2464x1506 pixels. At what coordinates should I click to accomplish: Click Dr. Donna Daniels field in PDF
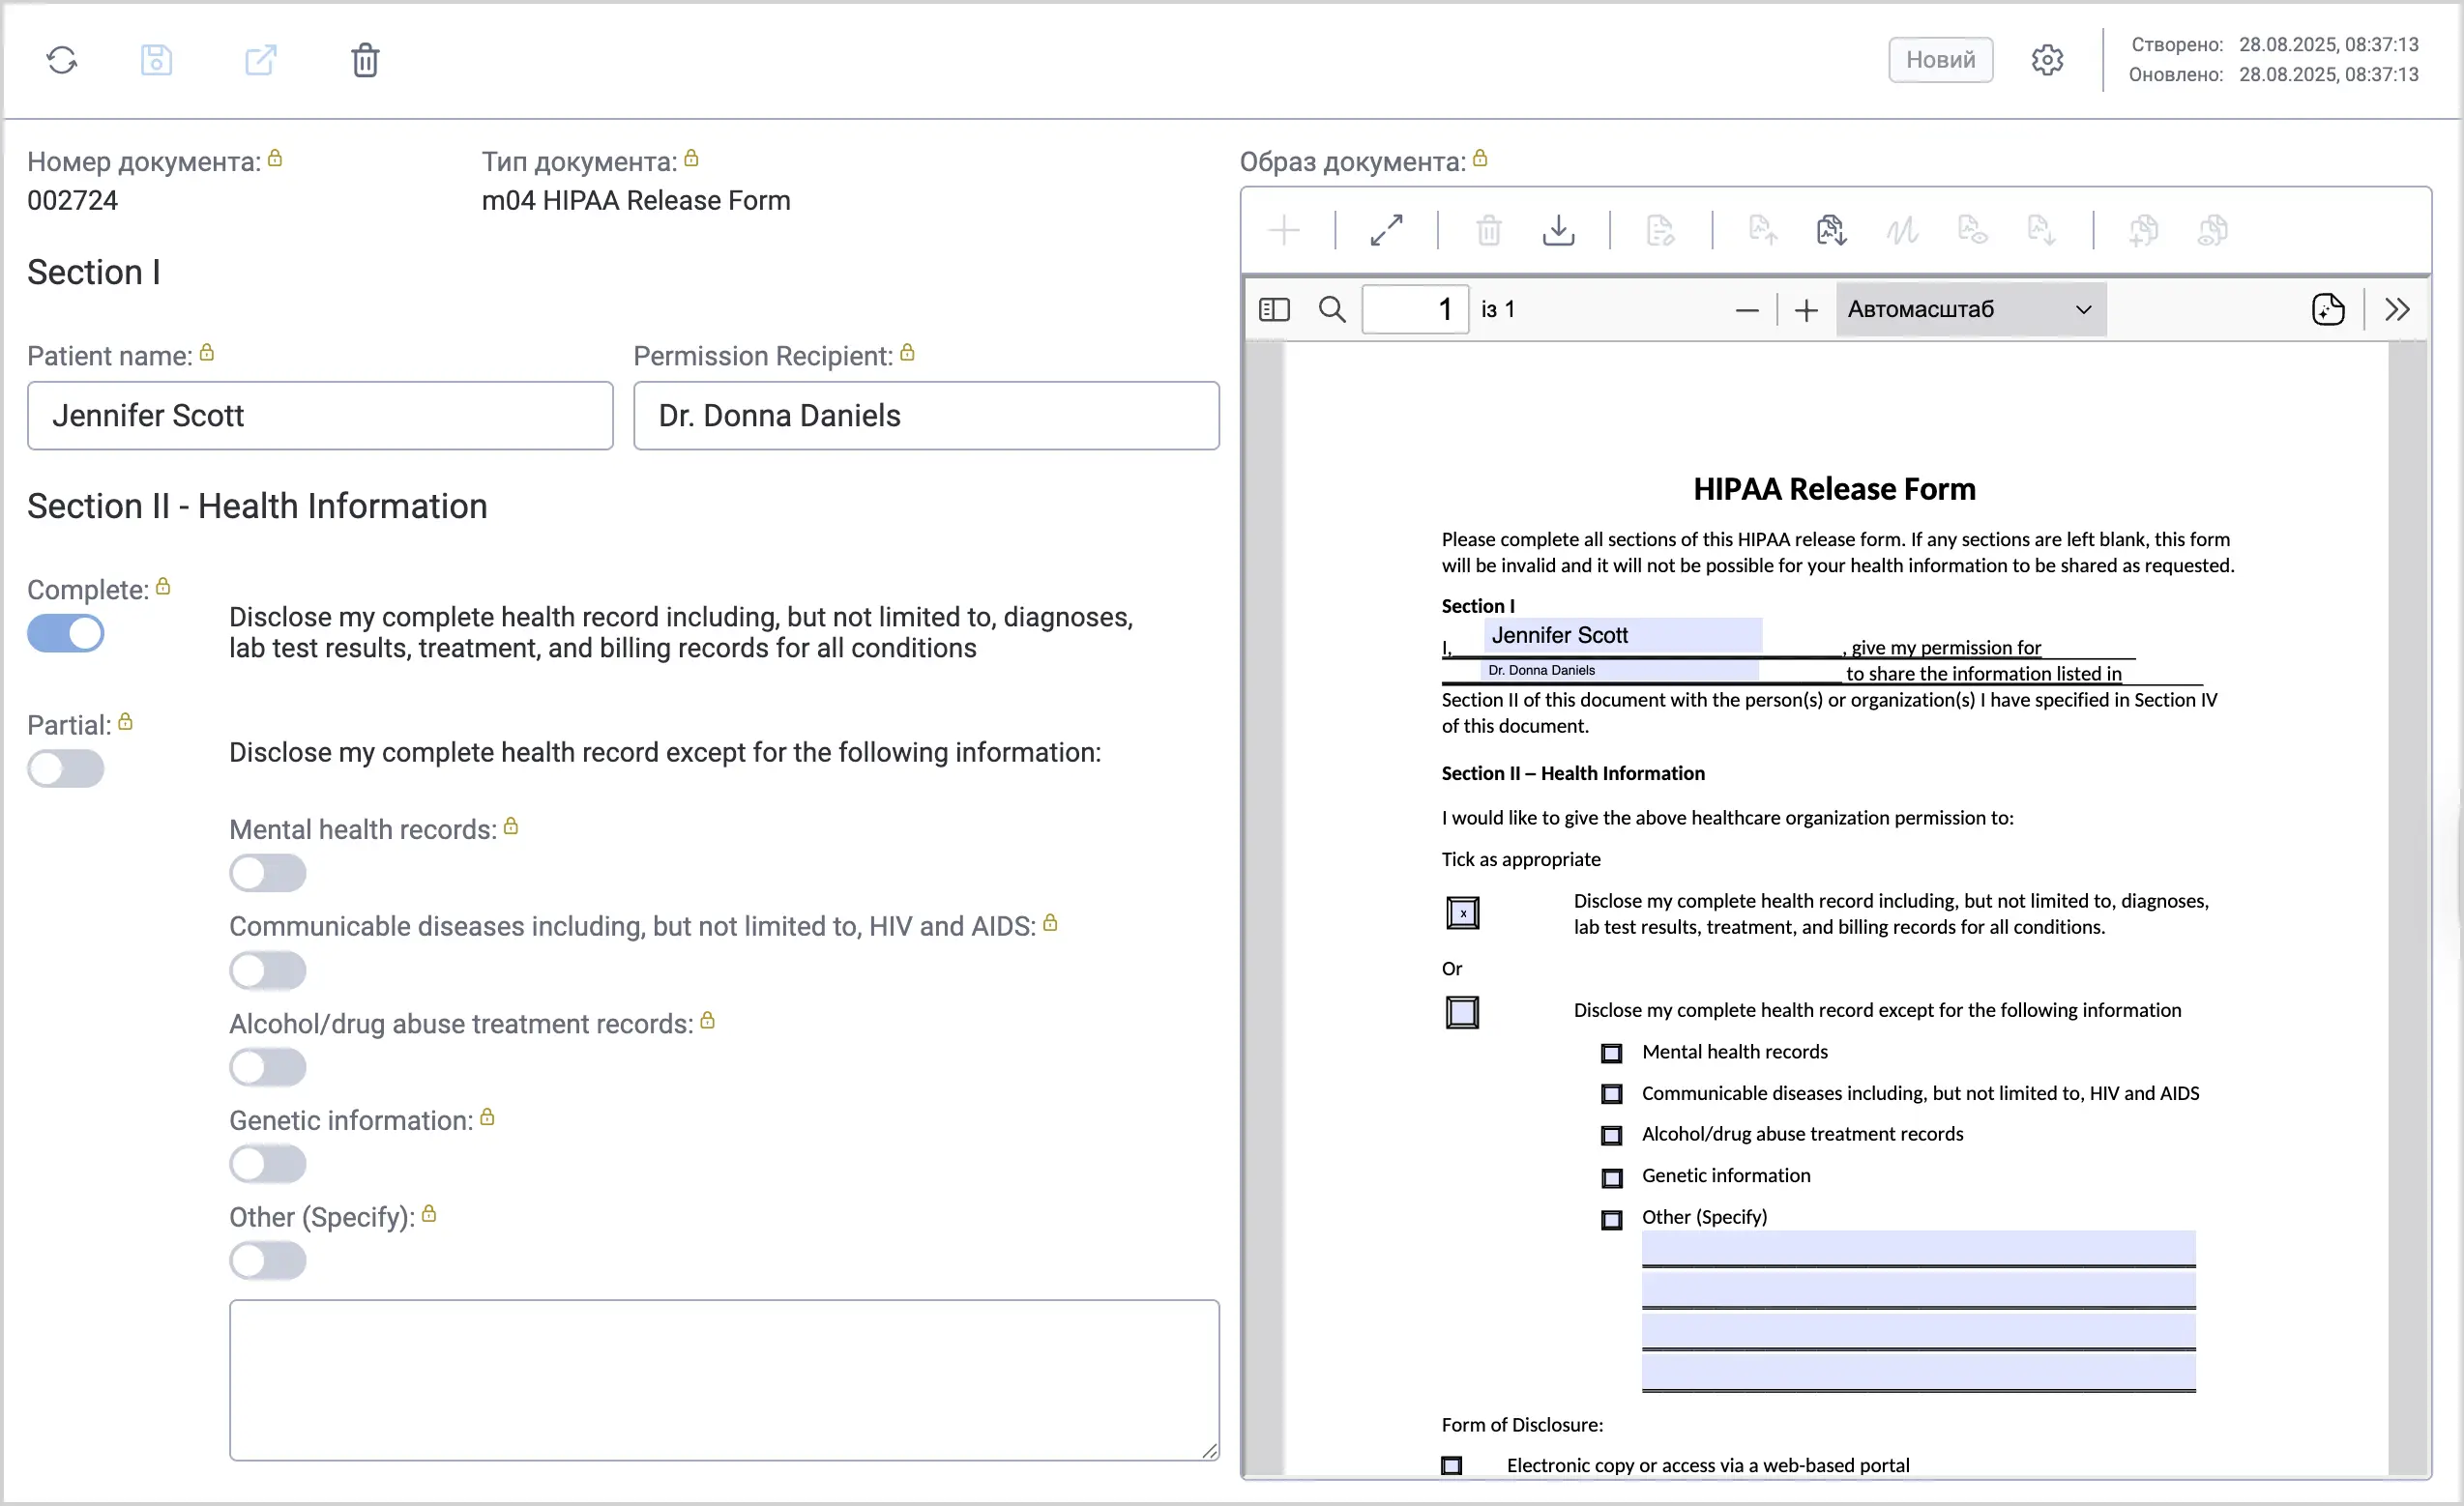coord(1619,671)
